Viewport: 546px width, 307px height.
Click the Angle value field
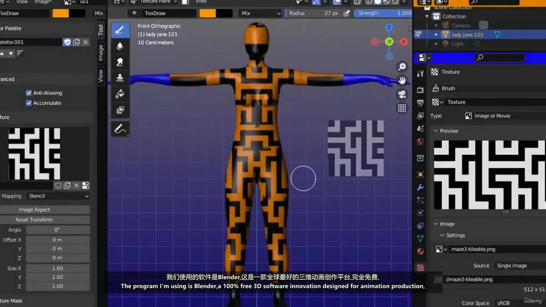[x=58, y=230]
